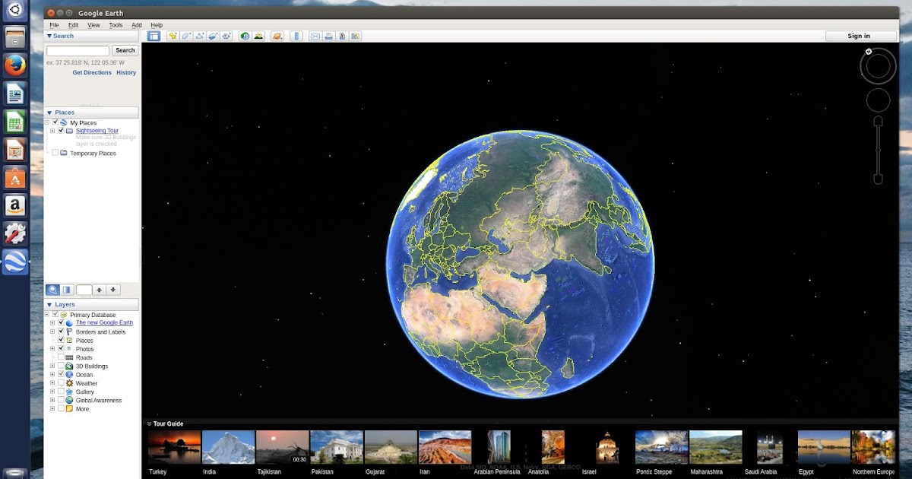This screenshot has width=912, height=479.
Task: Select the Add Placemark tool
Action: click(173, 35)
